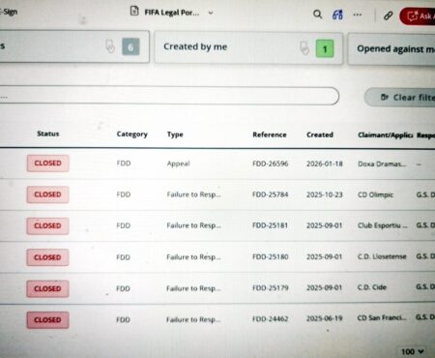Viewport: 435px width, 358px height.
Task: Click the copy link icon
Action: point(388,15)
